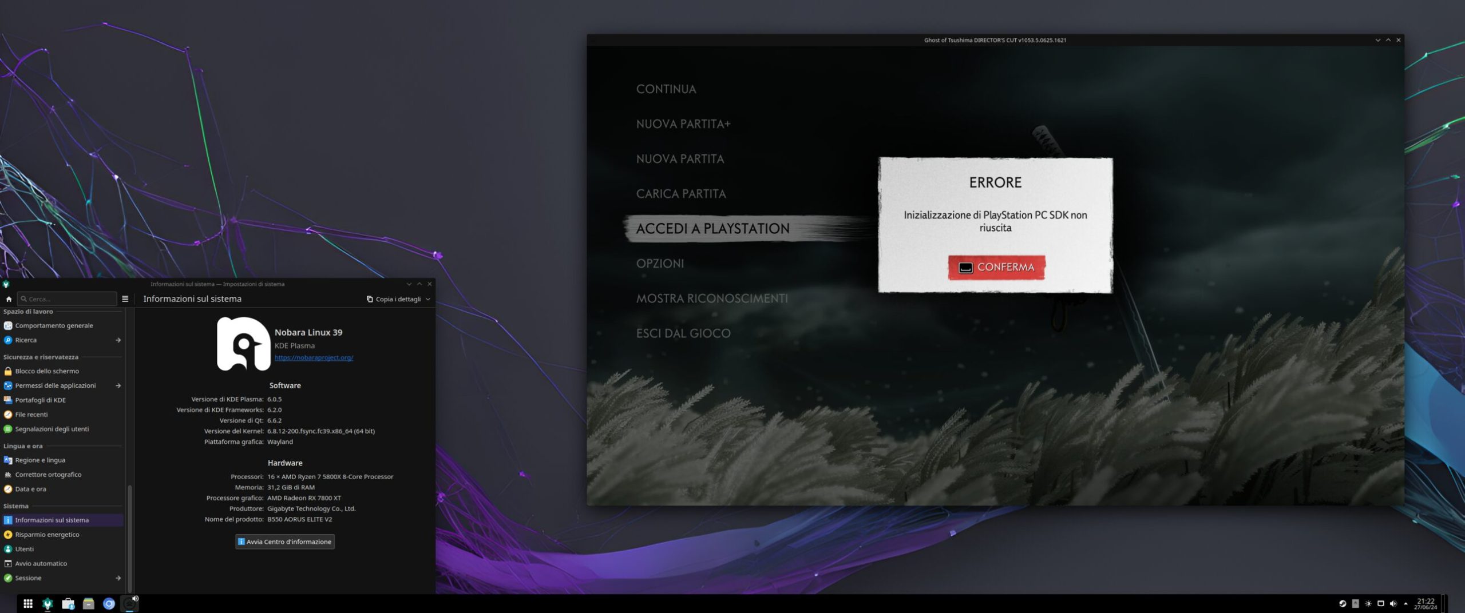Open the Chromium browser from the taskbar
Image resolution: width=1465 pixels, height=613 pixels.
[x=109, y=604]
